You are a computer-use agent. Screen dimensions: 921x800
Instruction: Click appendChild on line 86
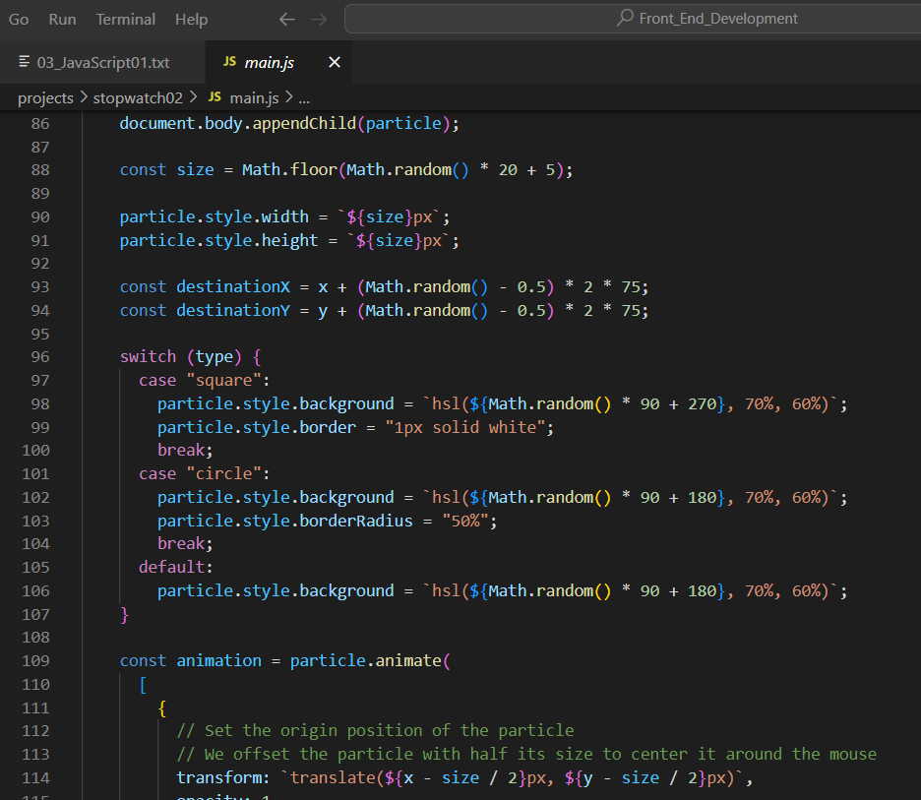point(304,123)
